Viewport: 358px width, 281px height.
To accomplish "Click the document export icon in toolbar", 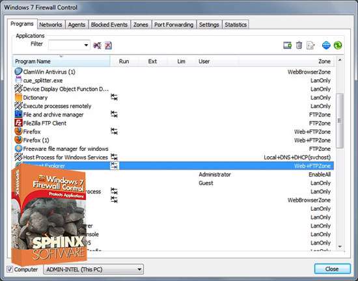I will 310,45.
